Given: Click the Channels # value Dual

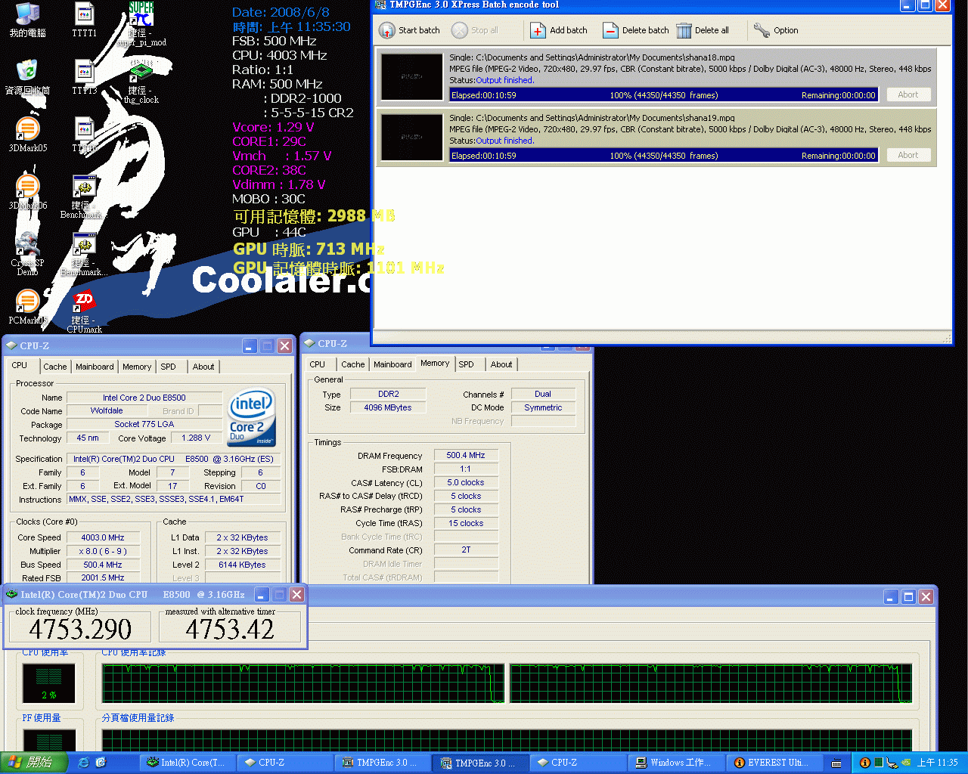Looking at the screenshot, I should (x=543, y=394).
